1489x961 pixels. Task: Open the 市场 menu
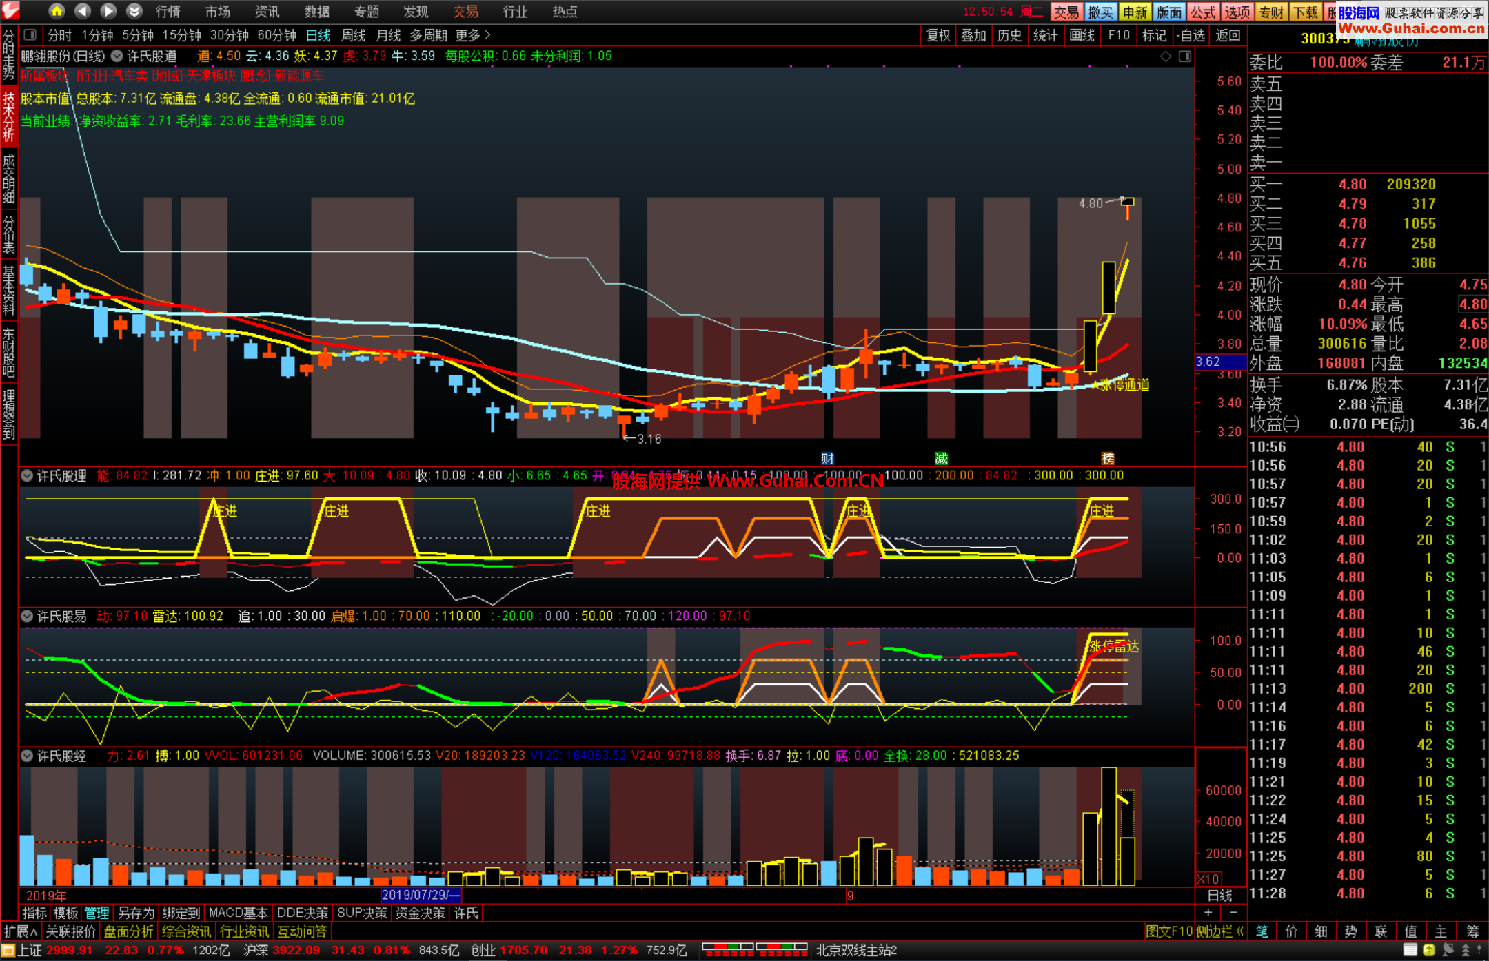tap(218, 11)
